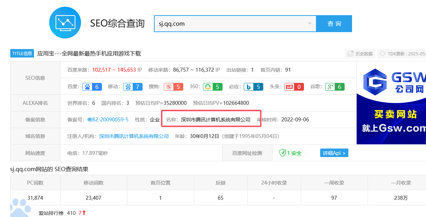426x217 pixels.
Task: Click the SEO综合查询 blue monitor logo
Action: pos(65,22)
